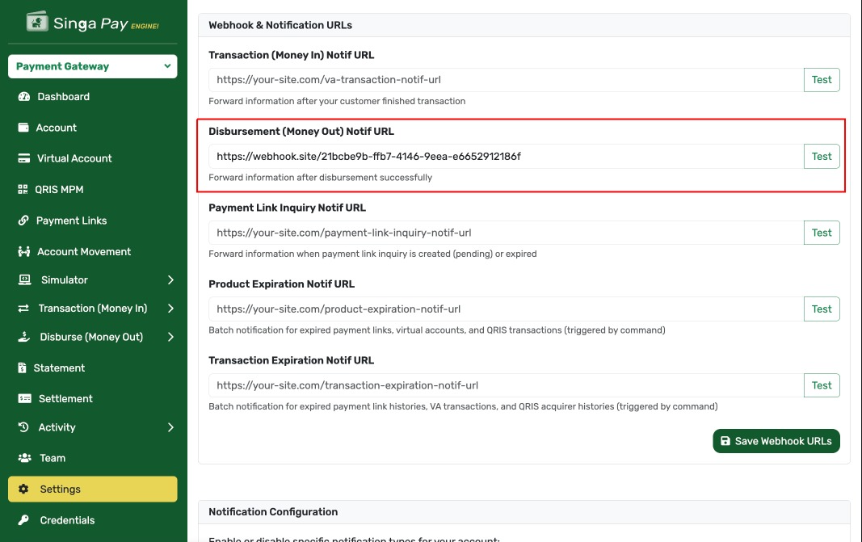This screenshot has width=862, height=542.
Task: Test the Payment Link Inquiry Notif URL
Action: pyautogui.click(x=822, y=233)
